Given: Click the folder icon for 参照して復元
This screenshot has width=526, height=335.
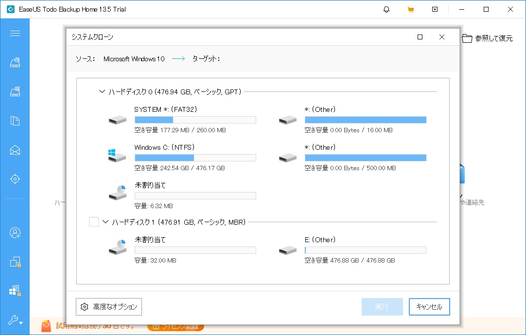Looking at the screenshot, I should [467, 38].
